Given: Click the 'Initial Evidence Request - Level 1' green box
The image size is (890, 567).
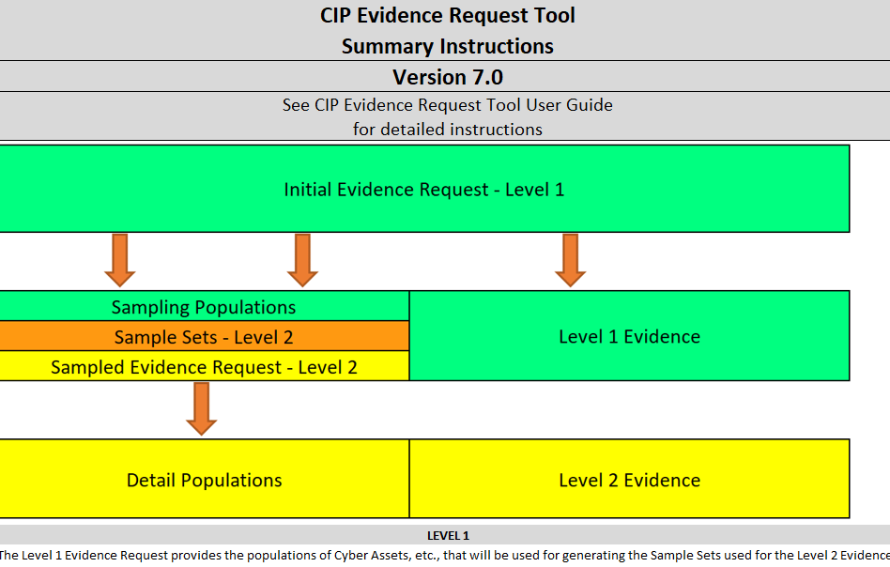Looking at the screenshot, I should point(424,189).
